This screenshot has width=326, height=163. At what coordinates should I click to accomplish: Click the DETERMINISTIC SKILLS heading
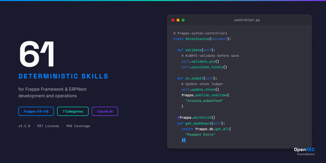coord(63,76)
